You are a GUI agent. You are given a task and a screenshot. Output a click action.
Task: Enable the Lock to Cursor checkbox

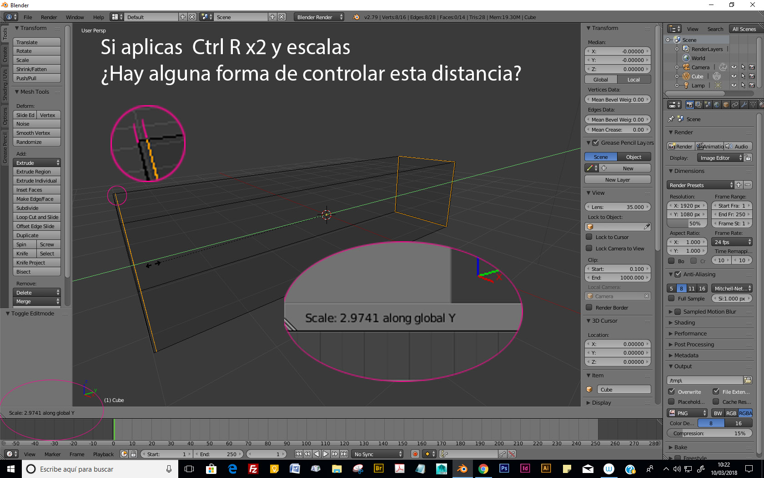tap(589, 237)
